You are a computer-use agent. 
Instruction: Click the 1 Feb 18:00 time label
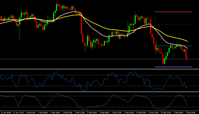pos(55,112)
